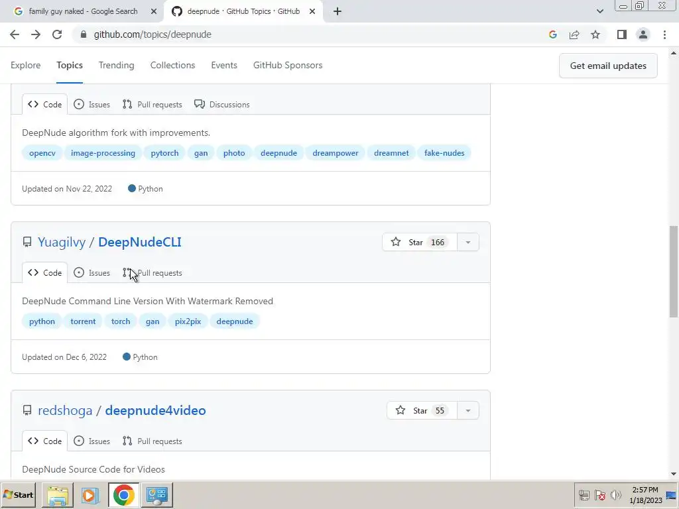Open the Events page

(x=224, y=66)
